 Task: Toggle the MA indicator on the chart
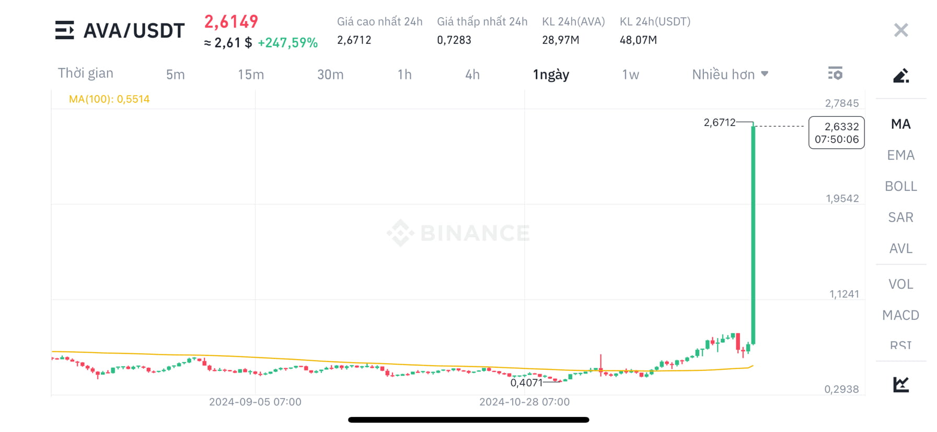point(900,124)
